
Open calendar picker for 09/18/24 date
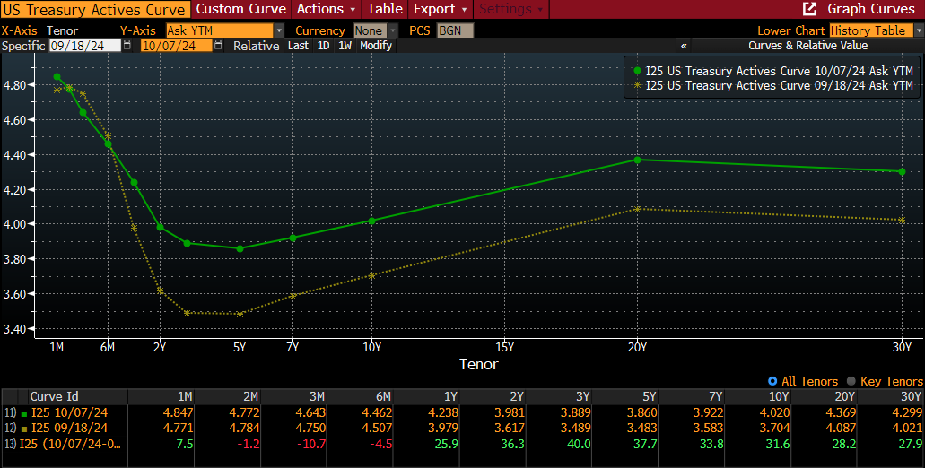[127, 45]
